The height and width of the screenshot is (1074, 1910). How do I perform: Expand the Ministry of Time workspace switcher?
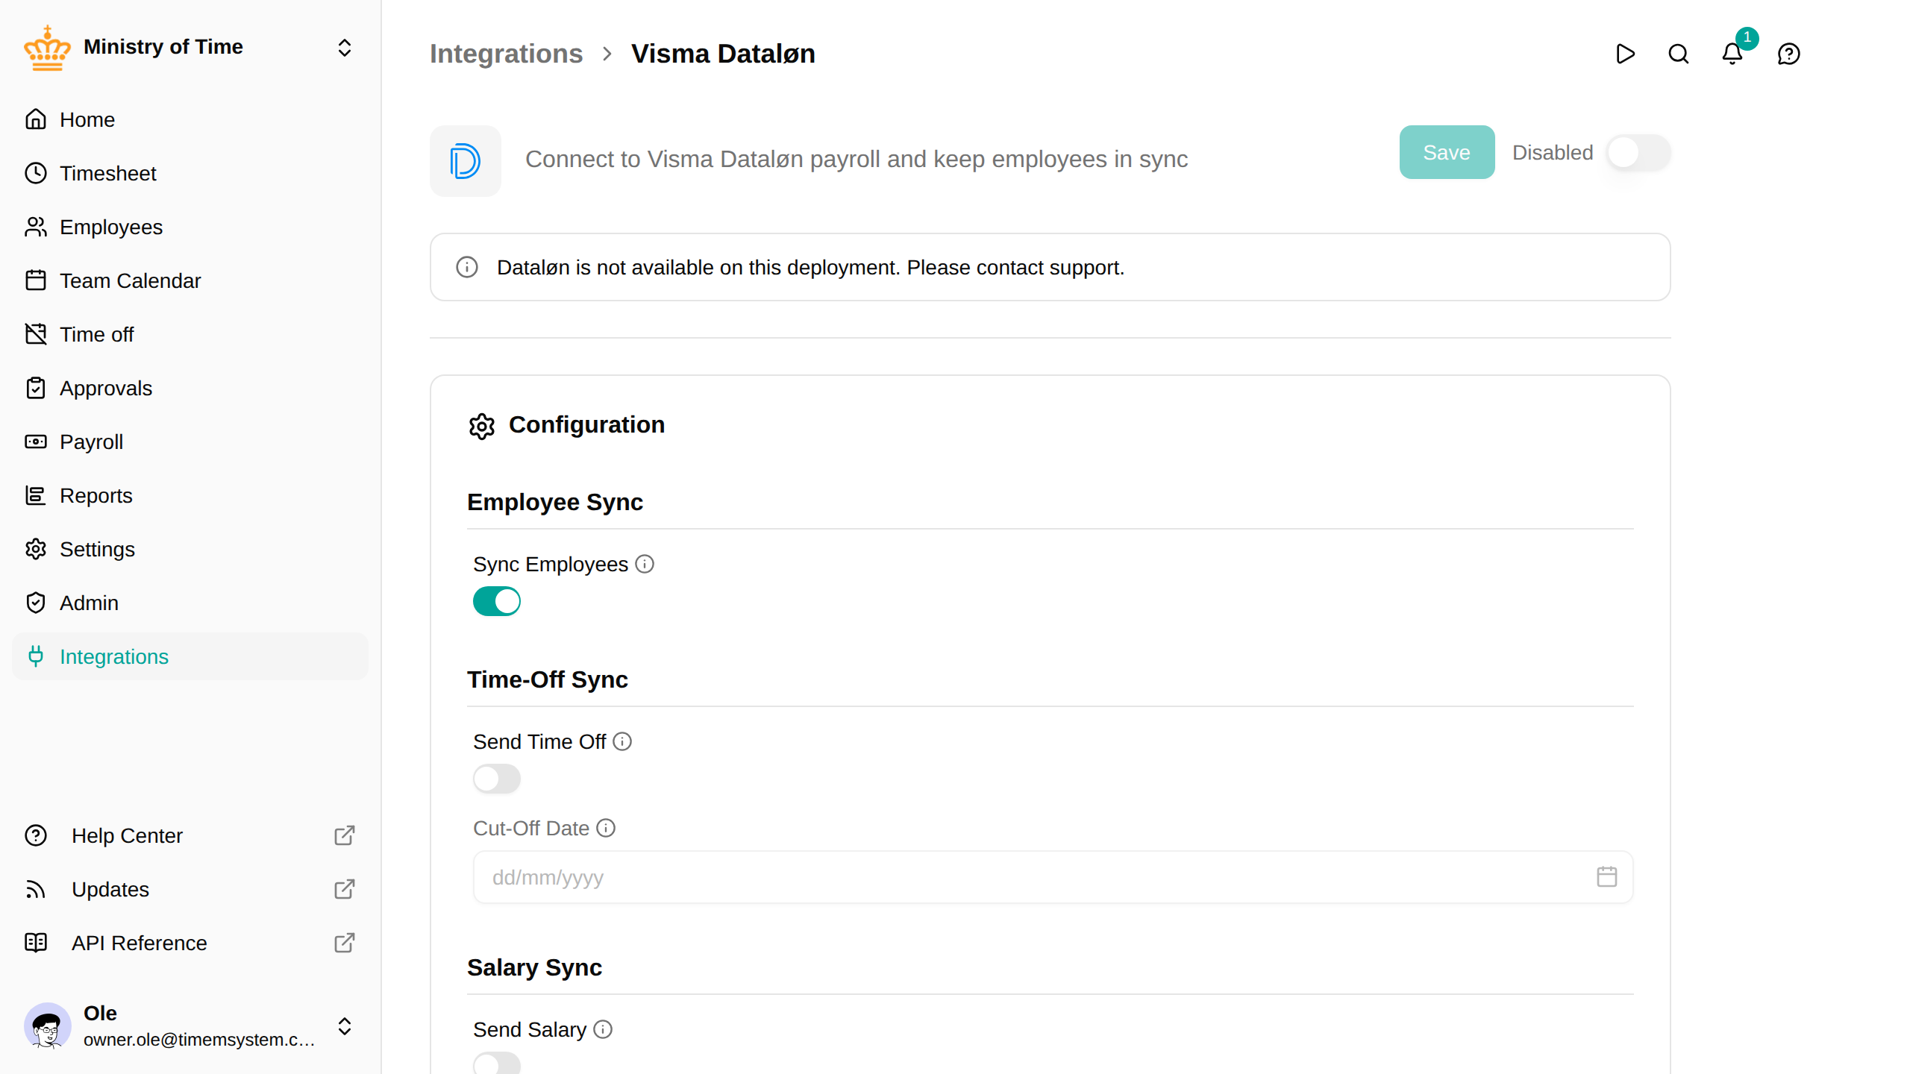point(345,48)
